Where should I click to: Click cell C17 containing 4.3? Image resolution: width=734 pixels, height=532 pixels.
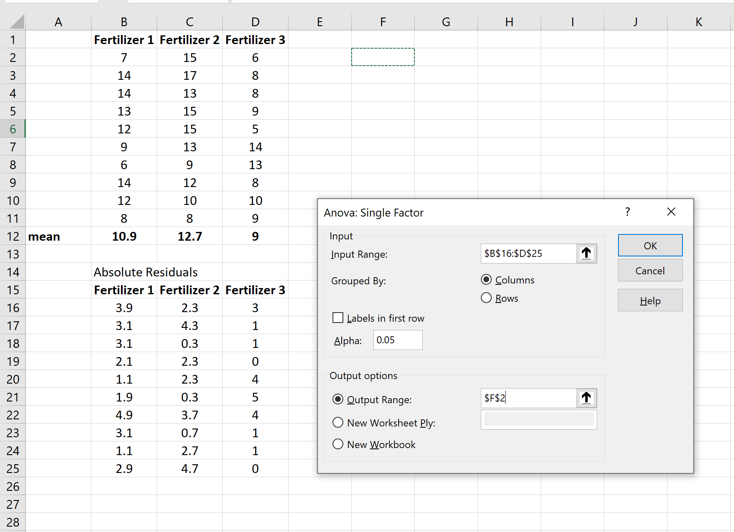190,325
